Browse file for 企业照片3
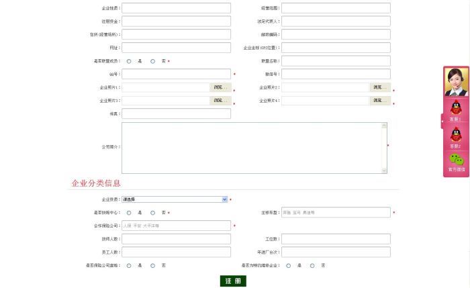Screen dimensions: 470x288 click(221, 101)
